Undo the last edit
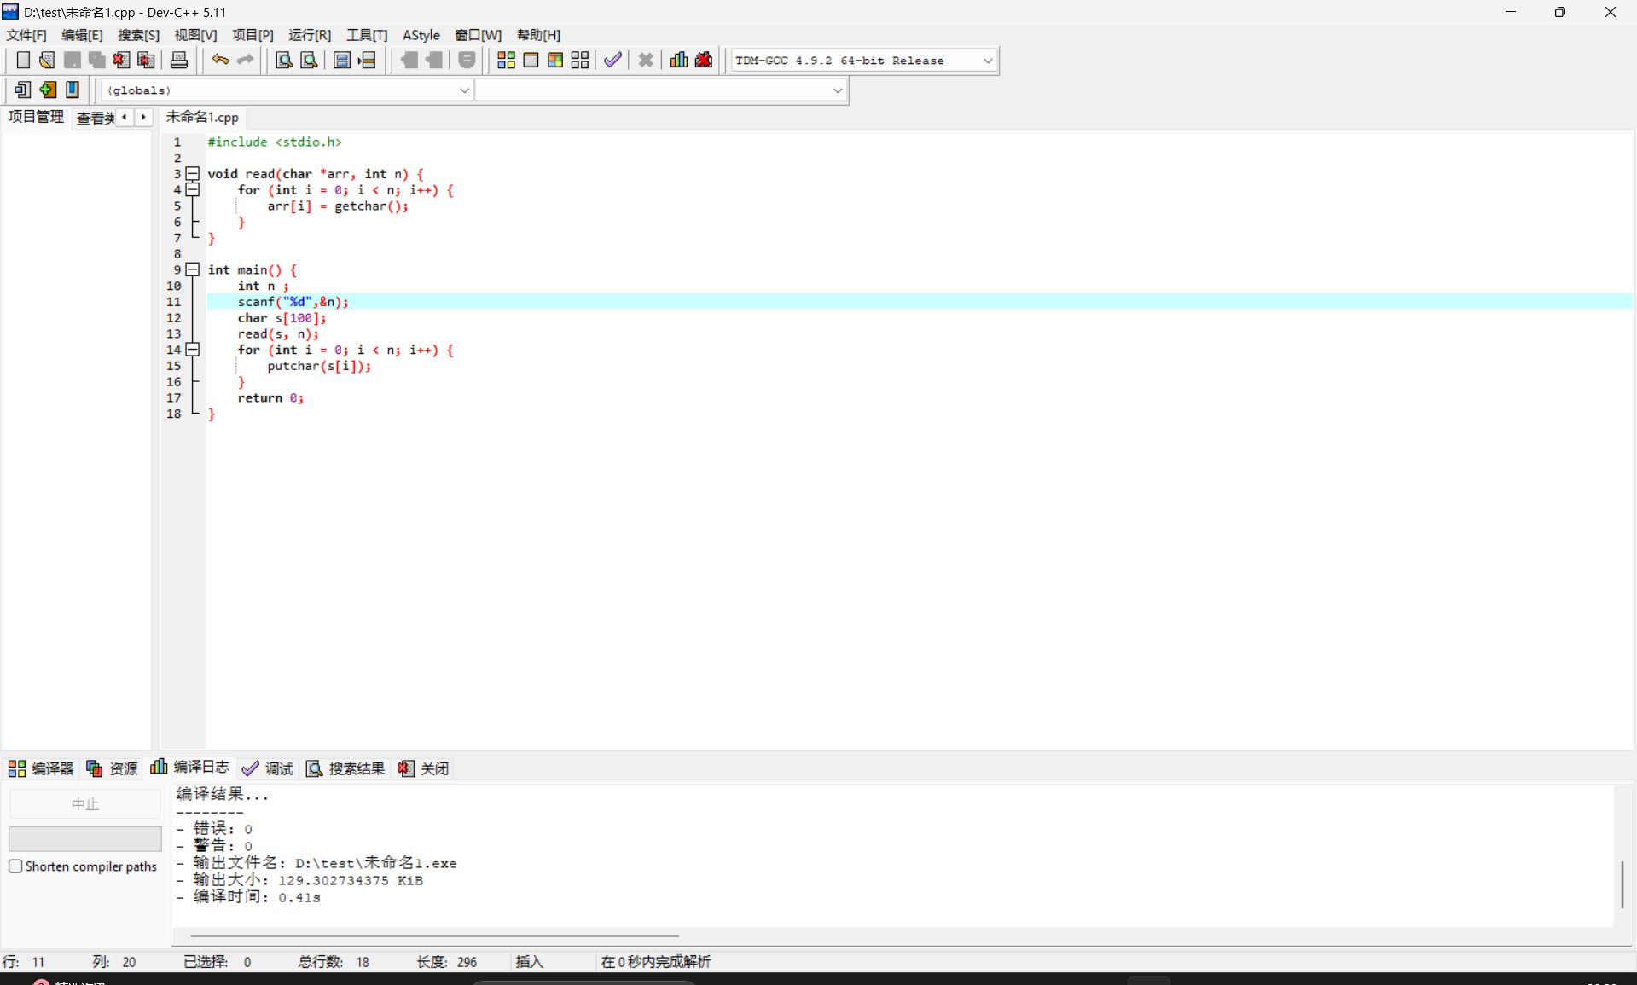The image size is (1637, 985). [220, 60]
